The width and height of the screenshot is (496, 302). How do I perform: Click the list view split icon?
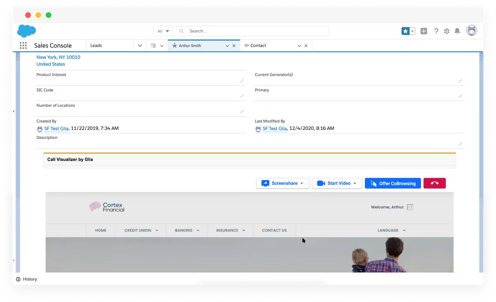pos(153,45)
